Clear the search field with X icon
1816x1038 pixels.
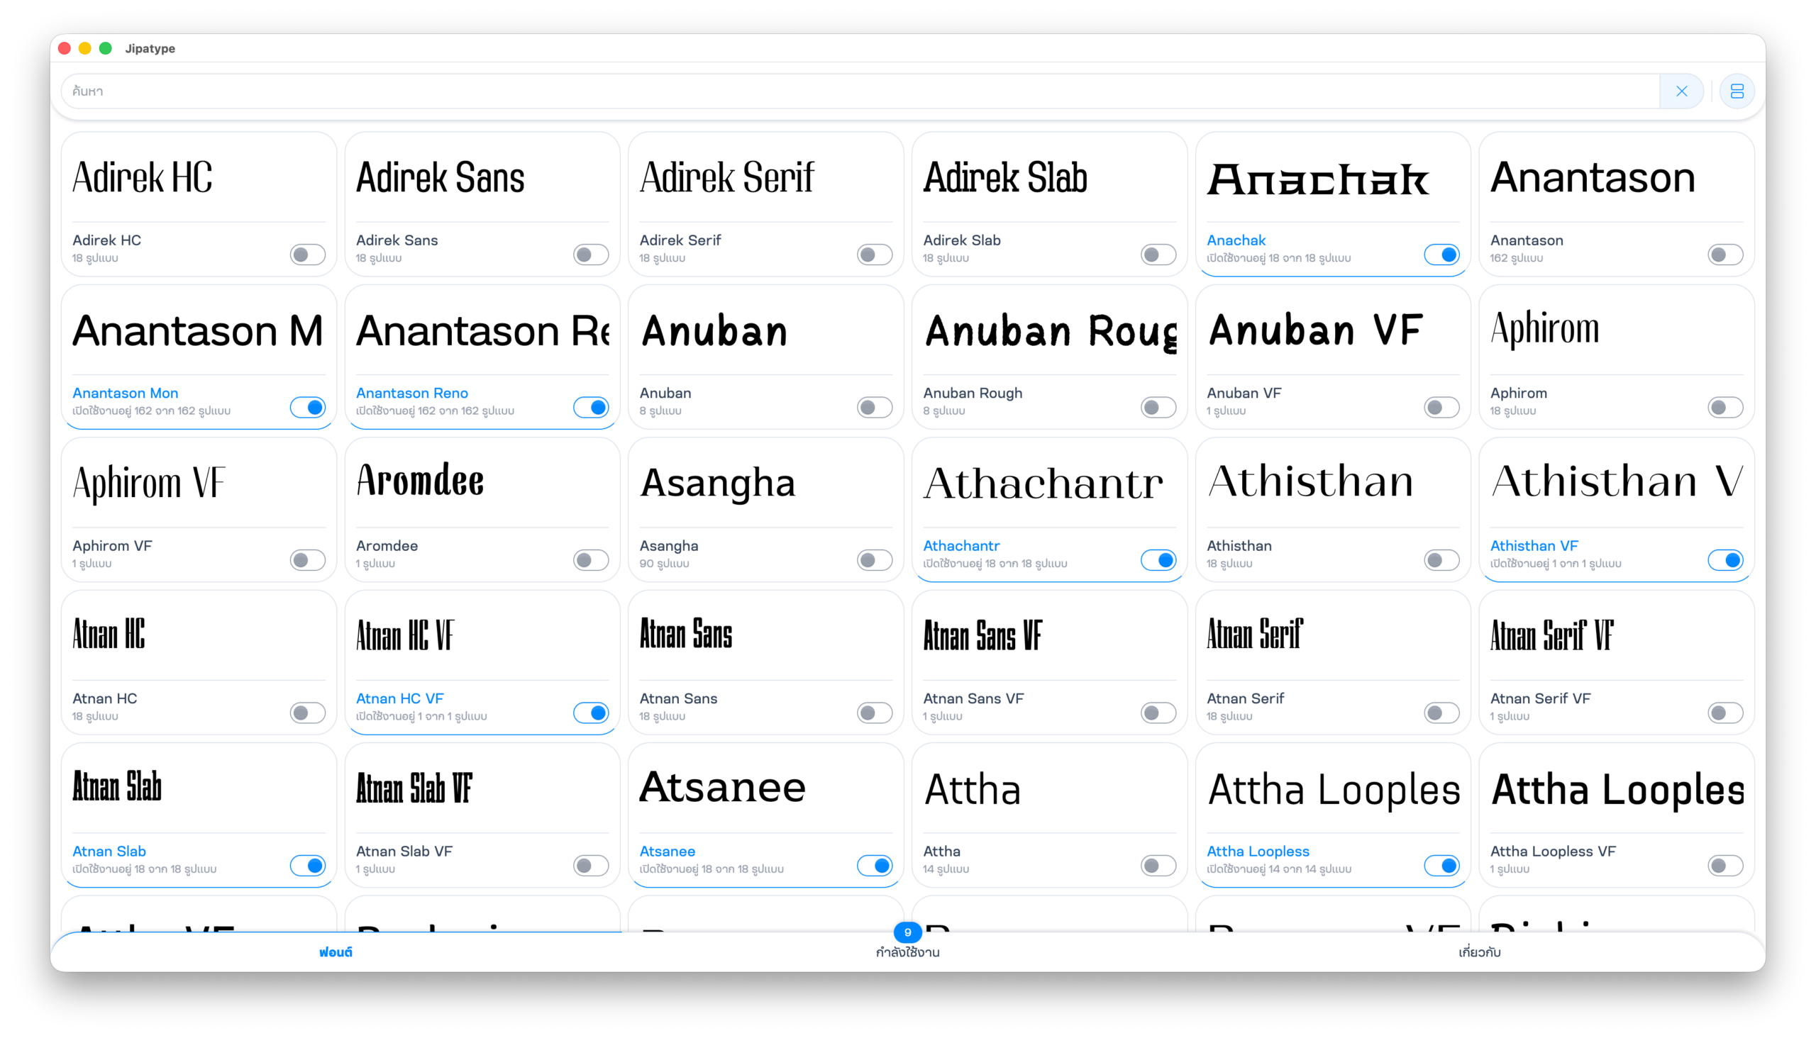tap(1681, 91)
